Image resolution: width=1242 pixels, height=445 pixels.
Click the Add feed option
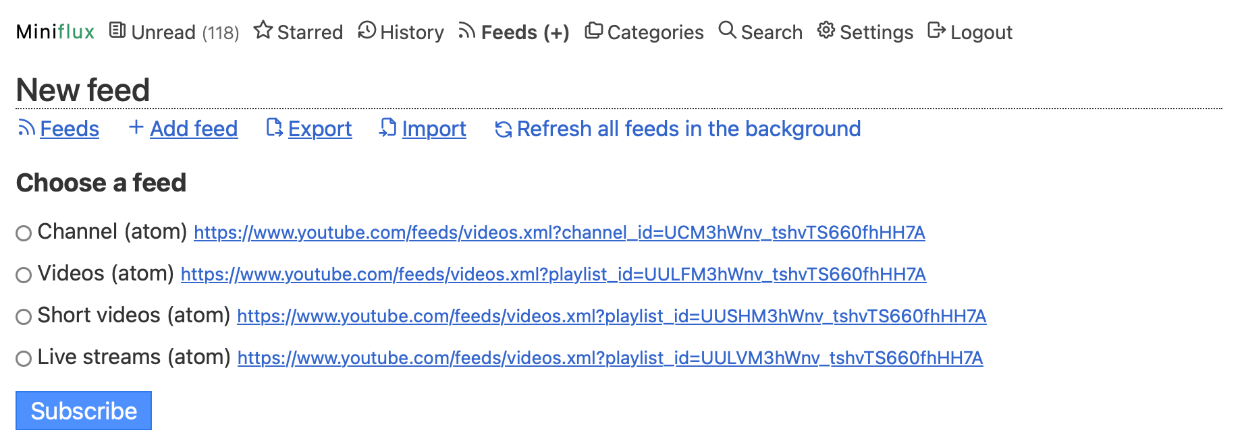(194, 128)
